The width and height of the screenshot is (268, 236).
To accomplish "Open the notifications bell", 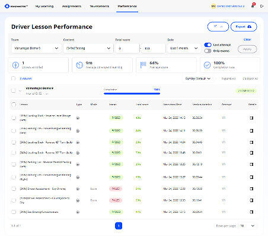I will point(253,6).
